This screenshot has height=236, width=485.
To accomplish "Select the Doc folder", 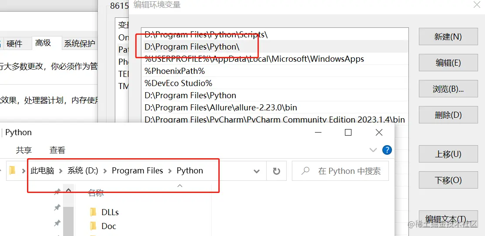I will [x=109, y=226].
